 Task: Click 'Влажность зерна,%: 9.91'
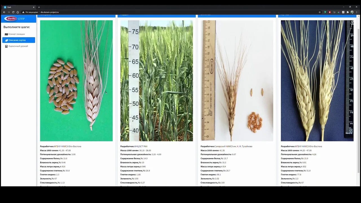(294, 163)
